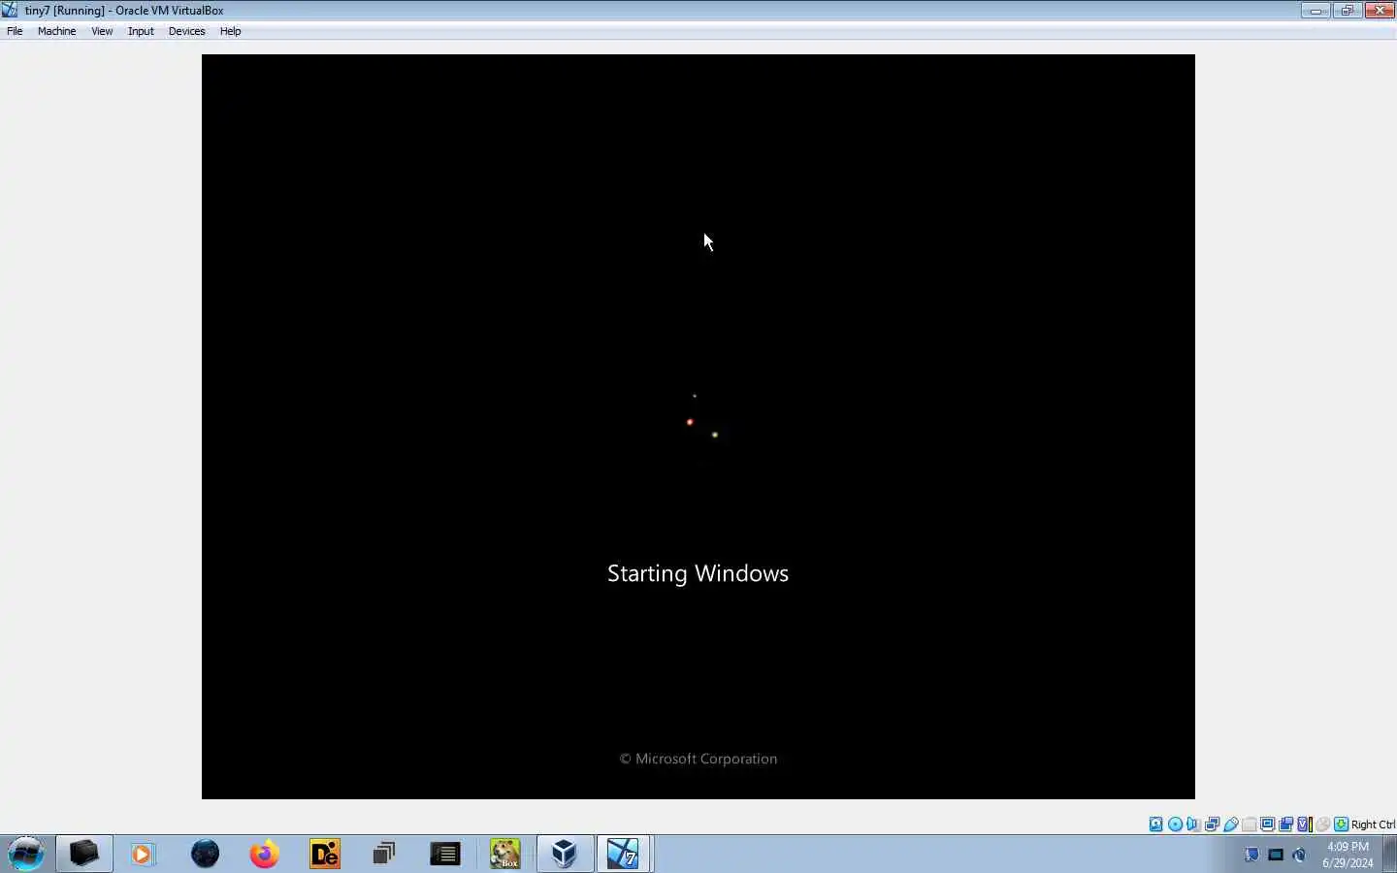Open the File menu
This screenshot has width=1397, height=873.
tap(15, 31)
